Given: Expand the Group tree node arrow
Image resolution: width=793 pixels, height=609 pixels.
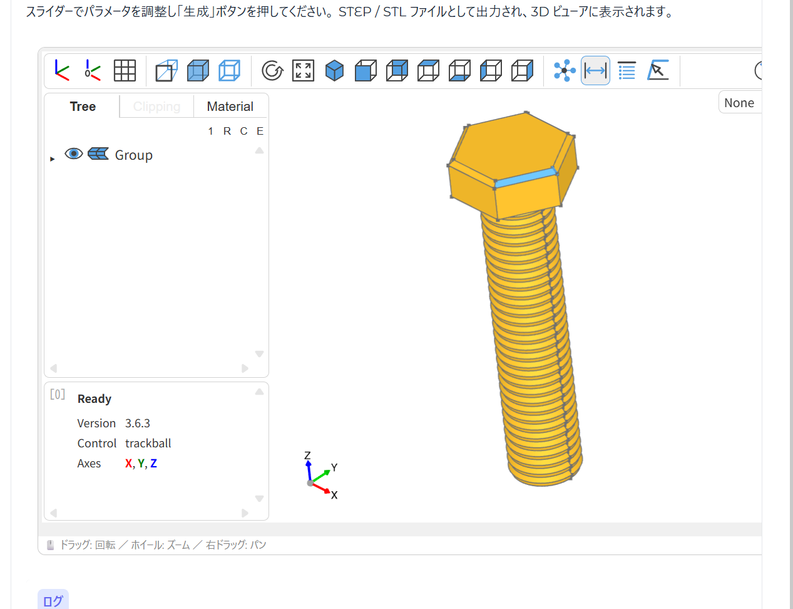Looking at the screenshot, I should (53, 159).
